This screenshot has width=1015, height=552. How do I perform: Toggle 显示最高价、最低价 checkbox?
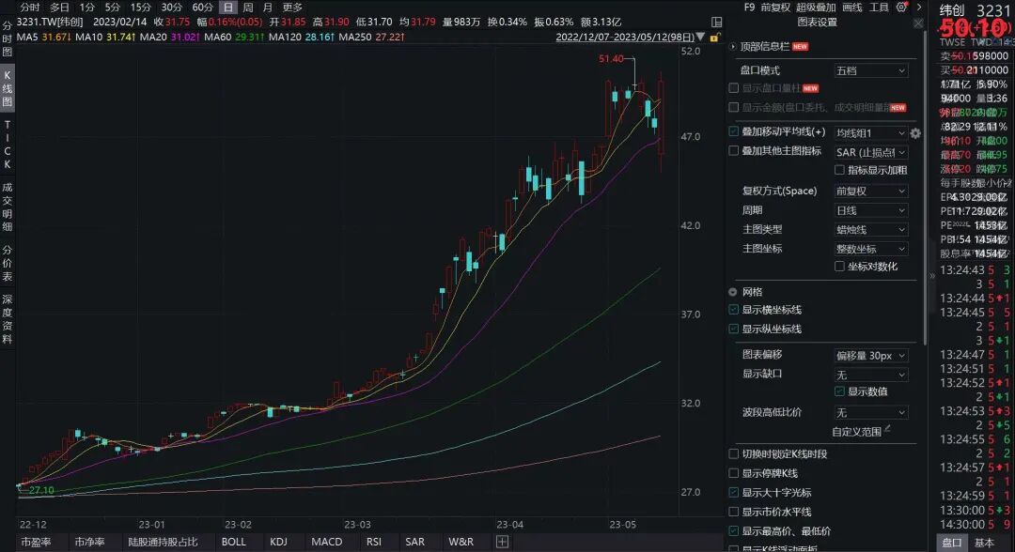point(733,531)
